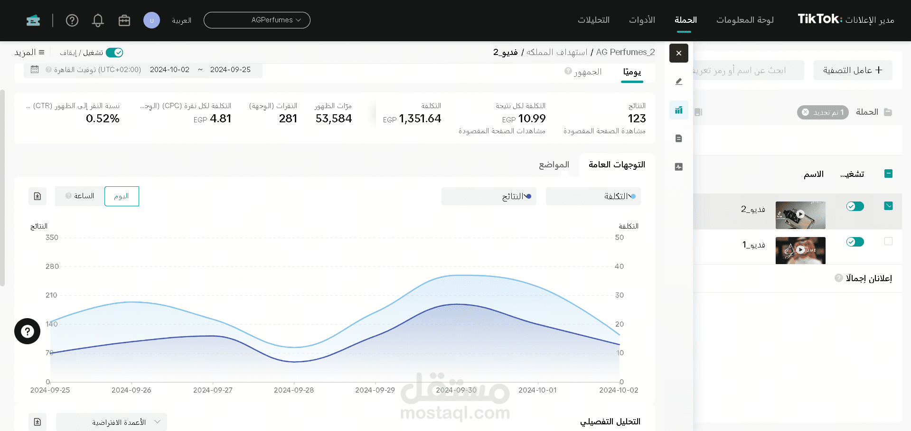Image resolution: width=911 pixels, height=431 pixels.
Task: Click the عامل التصفية add filter button
Action: 853,70
